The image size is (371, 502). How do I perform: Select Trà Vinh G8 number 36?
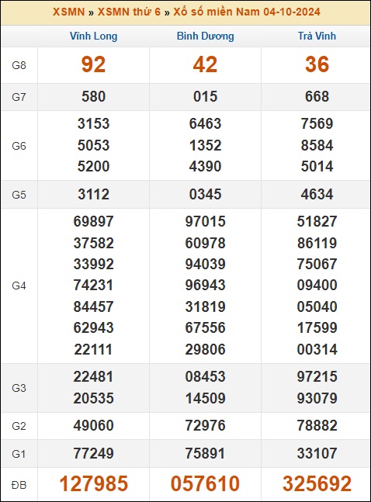[x=317, y=64]
